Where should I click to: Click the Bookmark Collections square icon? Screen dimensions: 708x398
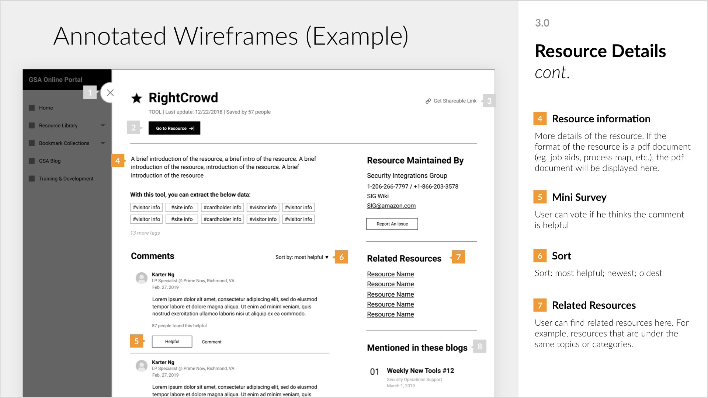pos(32,143)
